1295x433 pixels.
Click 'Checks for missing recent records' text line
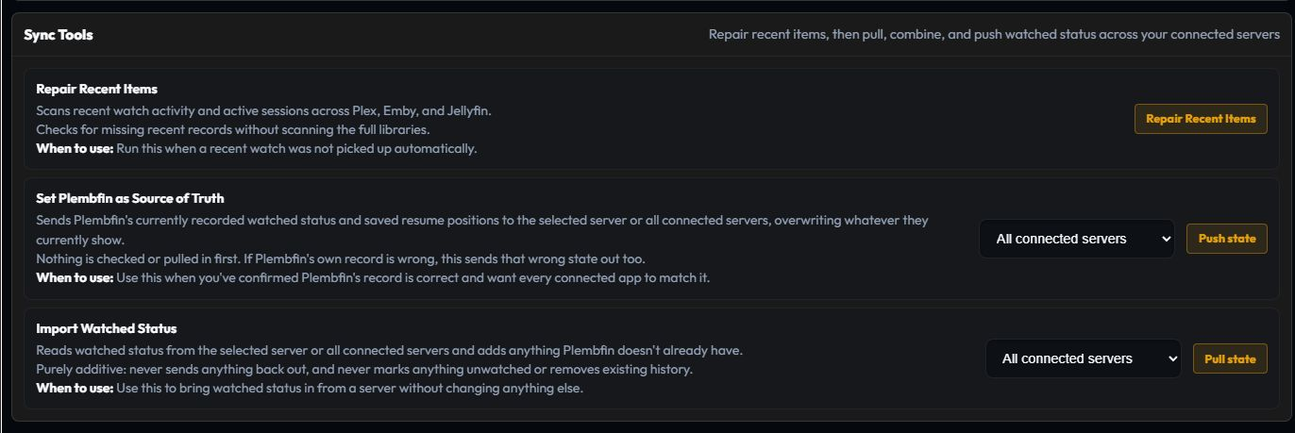point(233,129)
